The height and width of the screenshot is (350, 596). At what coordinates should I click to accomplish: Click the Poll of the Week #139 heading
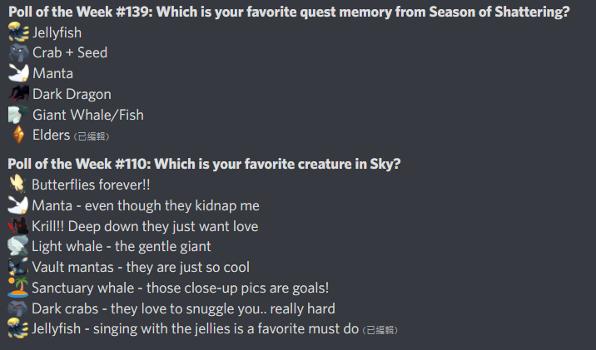click(289, 12)
